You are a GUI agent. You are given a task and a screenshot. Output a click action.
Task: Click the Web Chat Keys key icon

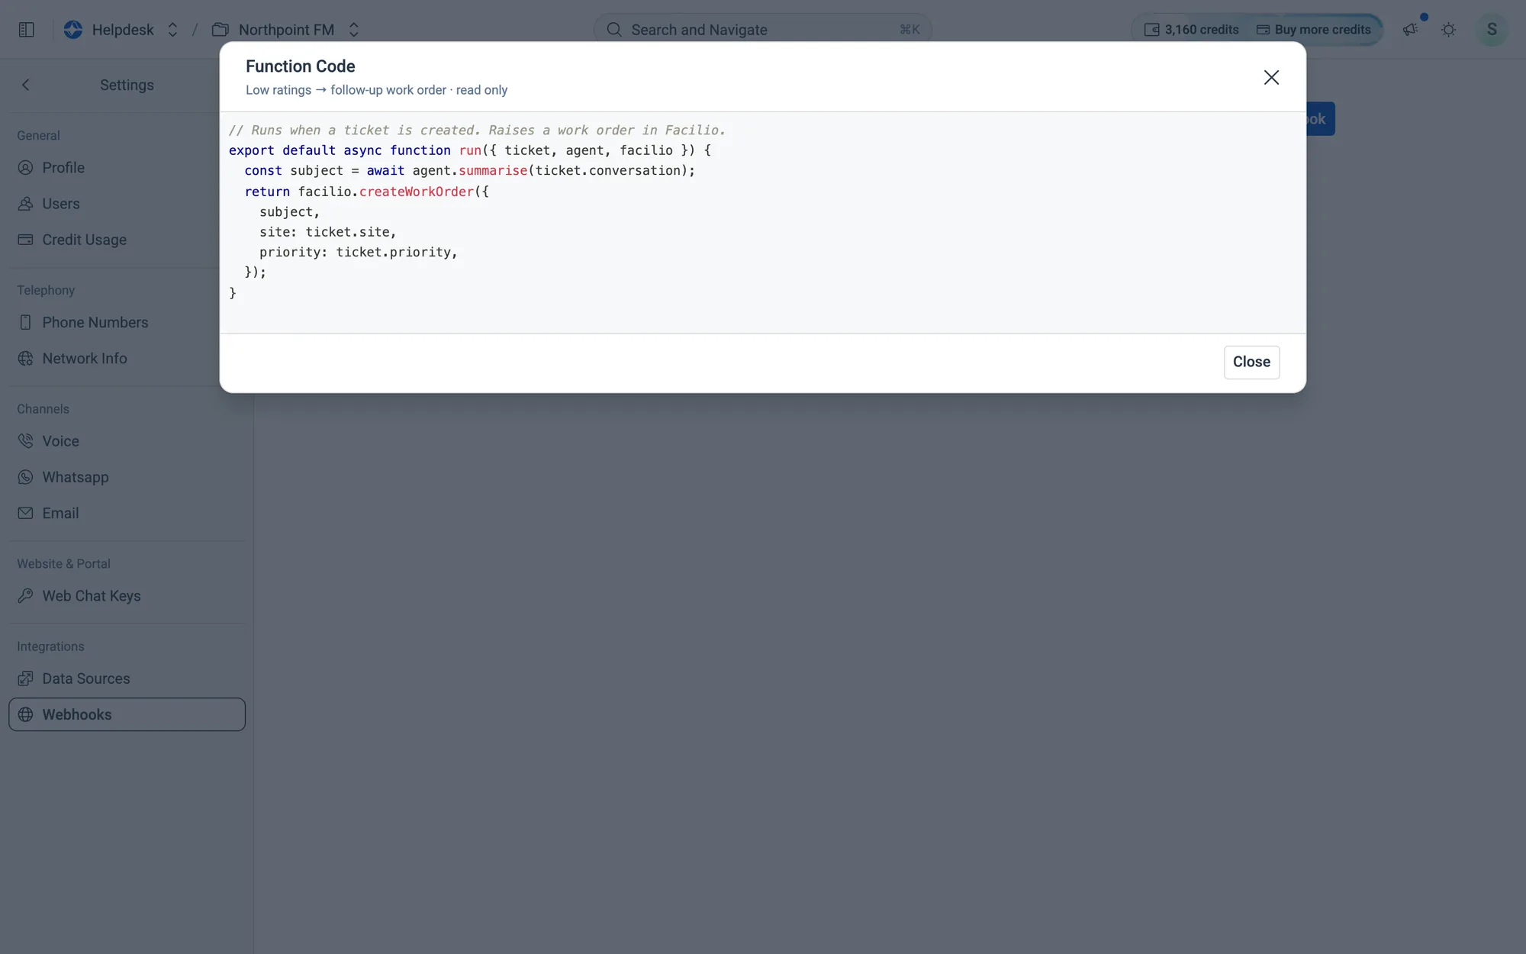click(26, 596)
